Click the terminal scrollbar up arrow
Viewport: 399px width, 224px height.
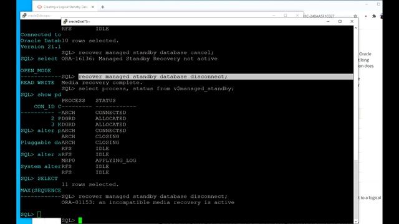355,27
